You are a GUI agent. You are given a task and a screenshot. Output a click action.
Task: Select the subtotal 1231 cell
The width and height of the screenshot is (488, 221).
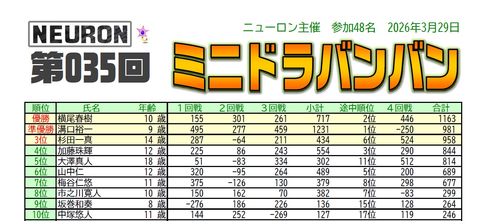(x=320, y=129)
